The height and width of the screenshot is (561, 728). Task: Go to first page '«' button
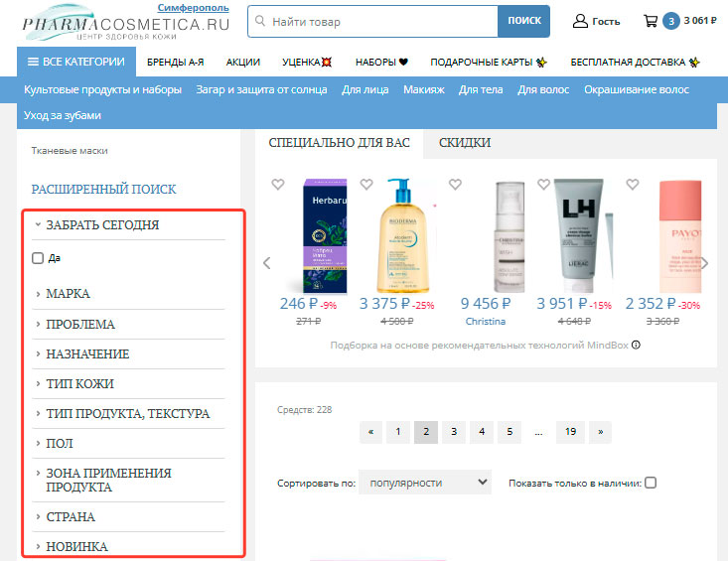tap(371, 432)
